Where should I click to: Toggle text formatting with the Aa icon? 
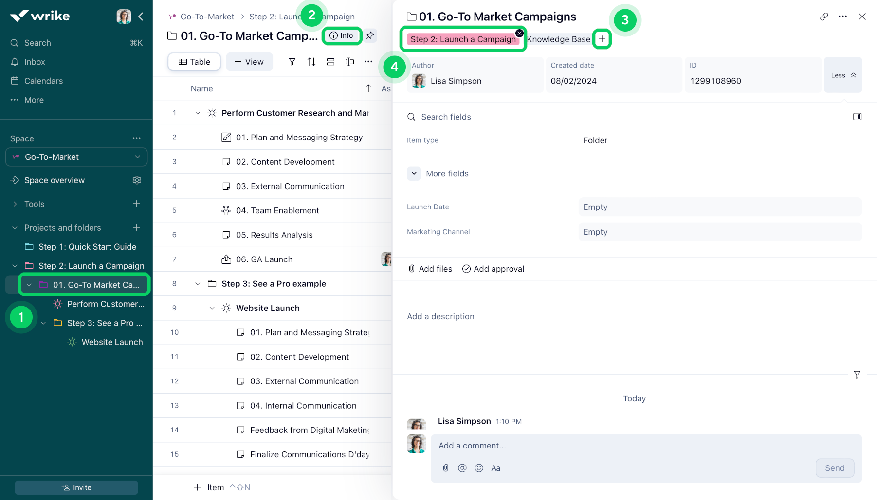tap(495, 468)
